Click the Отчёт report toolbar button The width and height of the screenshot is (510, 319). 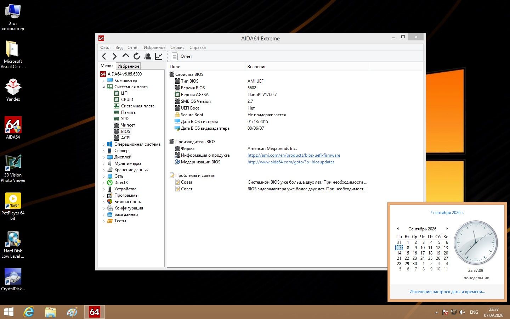[182, 56]
